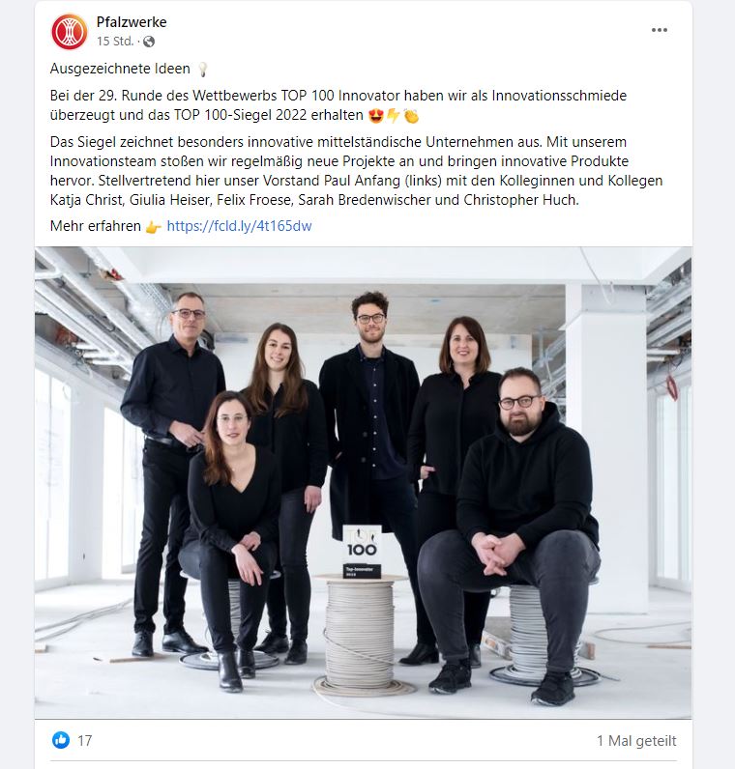This screenshot has width=735, height=769.
Task: Open the '15 Std.' post timestamp
Action: 115,42
